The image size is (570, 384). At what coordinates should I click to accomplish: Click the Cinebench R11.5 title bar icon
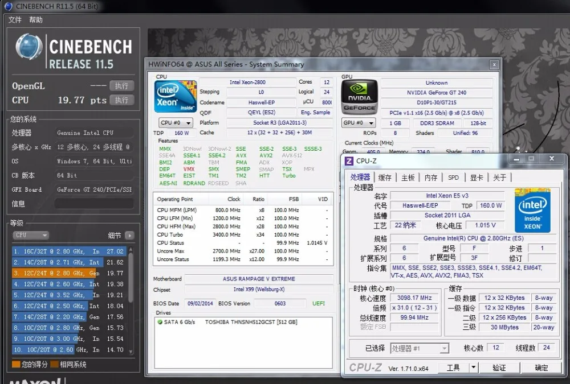pyautogui.click(x=8, y=6)
